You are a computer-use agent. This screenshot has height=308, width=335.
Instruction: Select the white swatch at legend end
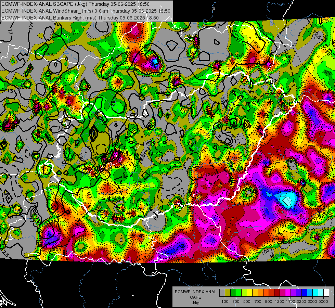[326, 293]
